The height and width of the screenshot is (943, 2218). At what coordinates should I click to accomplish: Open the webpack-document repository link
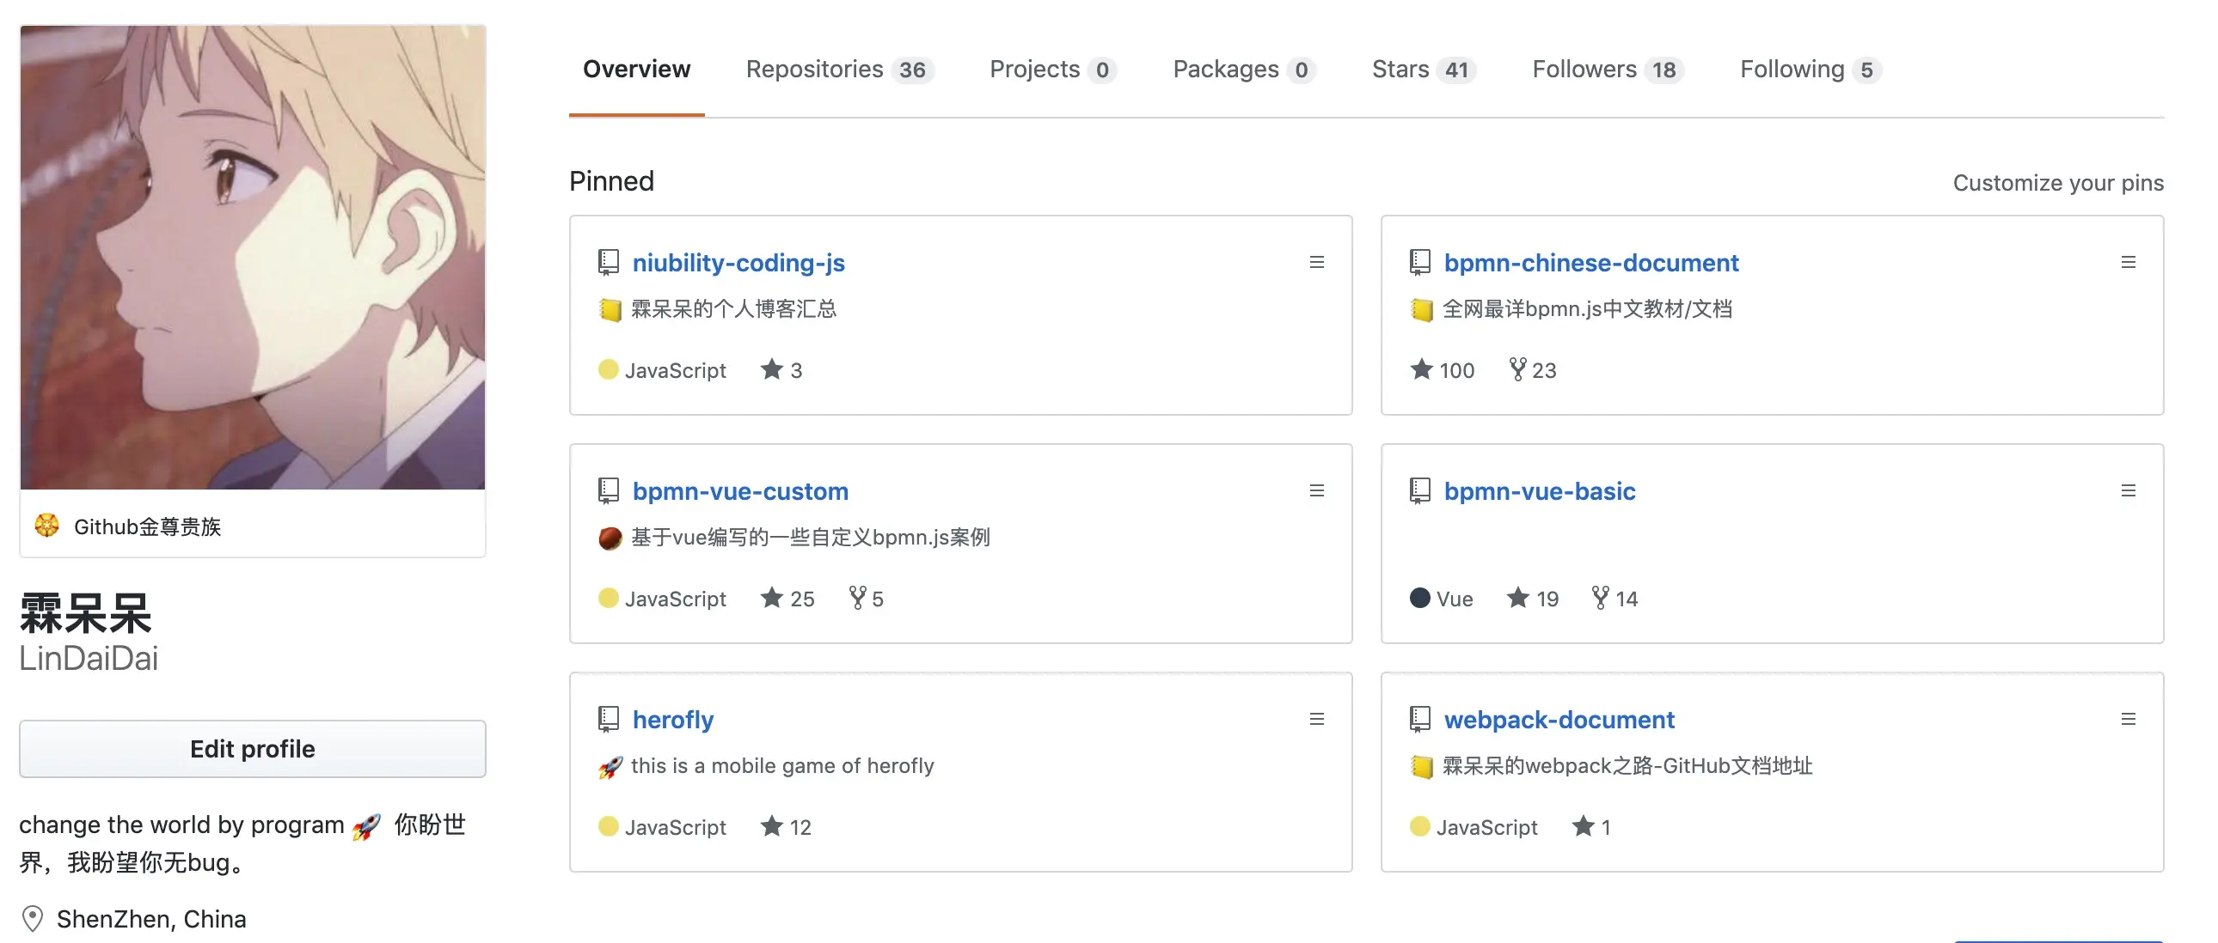point(1559,720)
